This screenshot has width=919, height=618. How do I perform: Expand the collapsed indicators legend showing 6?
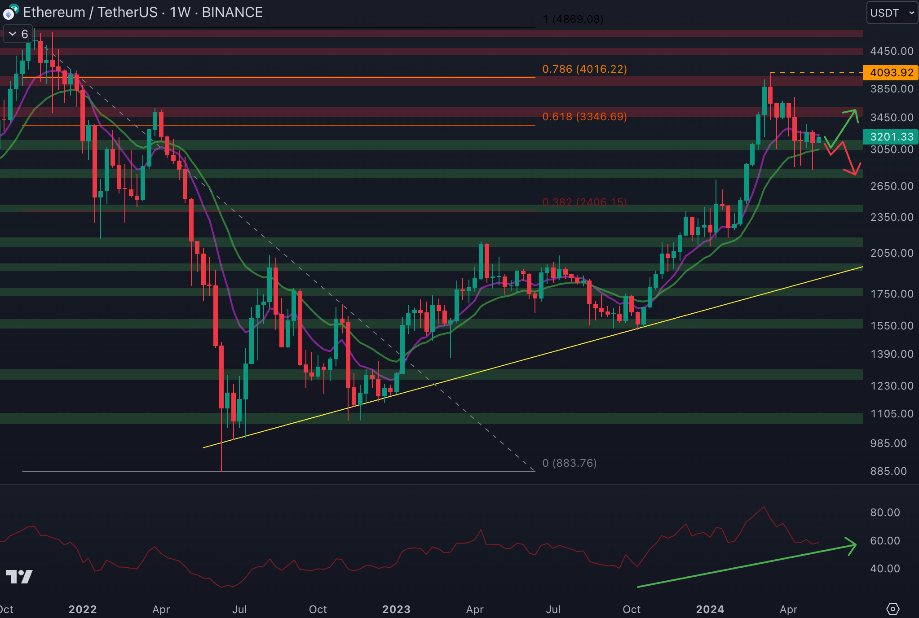click(x=18, y=34)
